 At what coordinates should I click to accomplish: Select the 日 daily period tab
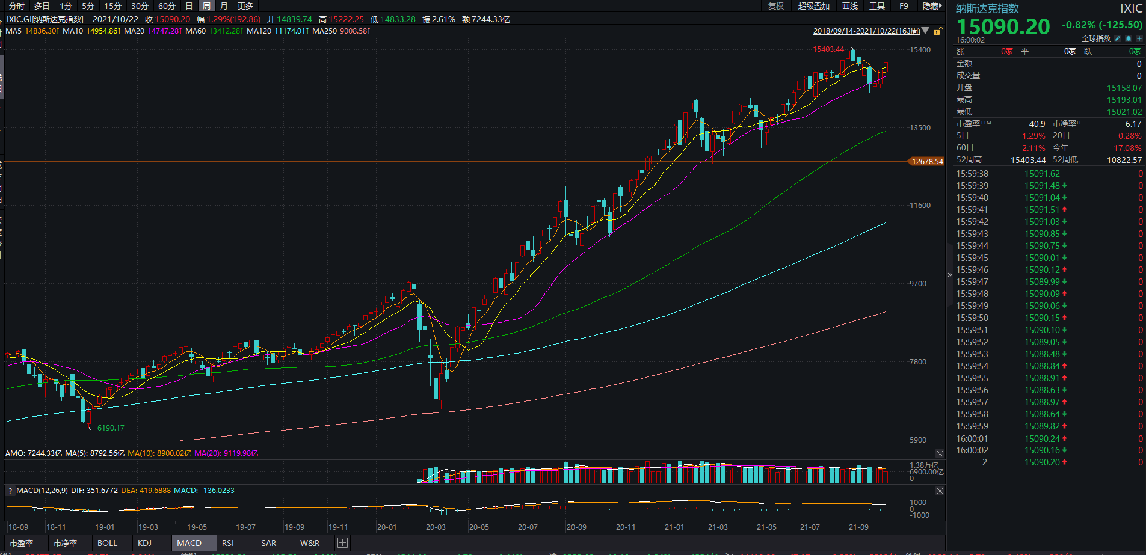(189, 6)
